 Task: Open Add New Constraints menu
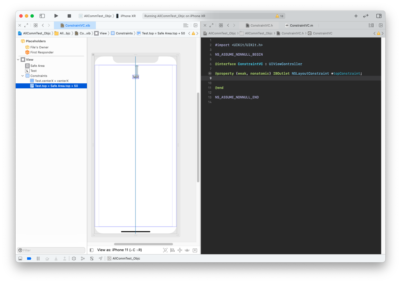pyautogui.click(x=180, y=250)
